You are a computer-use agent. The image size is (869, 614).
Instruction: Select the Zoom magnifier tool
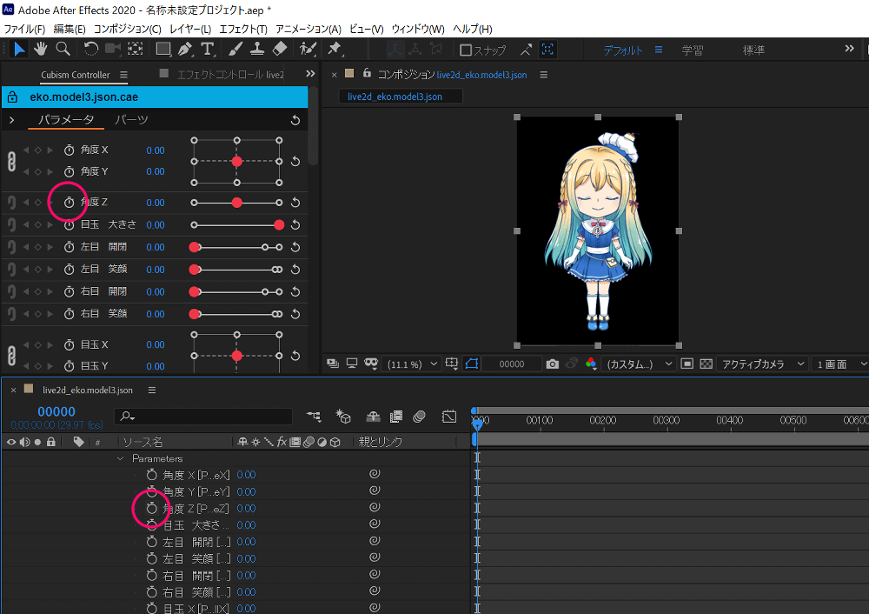63,50
